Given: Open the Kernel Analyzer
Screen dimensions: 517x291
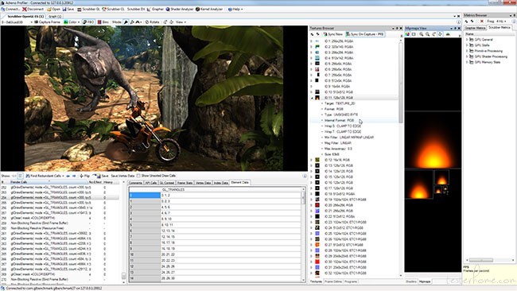Looking at the screenshot, I should (x=209, y=10).
